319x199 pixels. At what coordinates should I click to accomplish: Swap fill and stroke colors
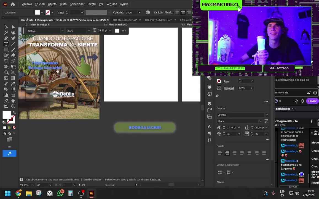pyautogui.click(x=14, y=112)
